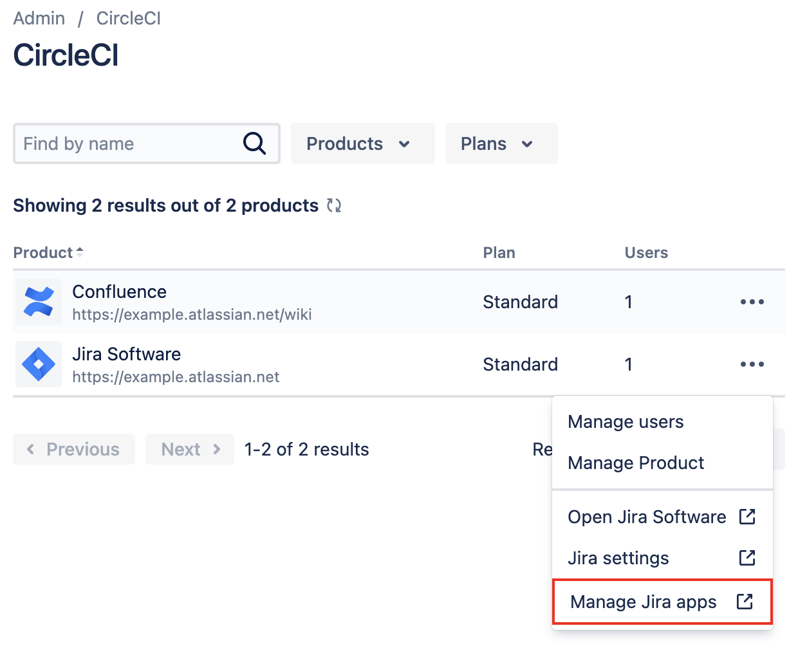Choose Manage Product menu entry
798x655 pixels.
coord(662,463)
